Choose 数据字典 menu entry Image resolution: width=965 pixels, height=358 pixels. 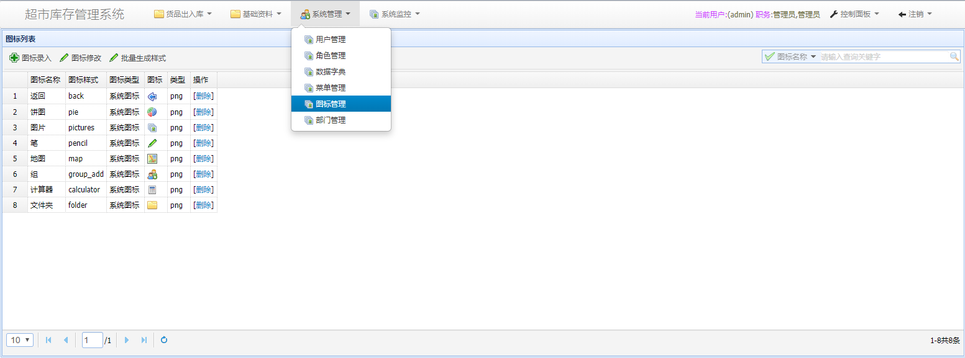pyautogui.click(x=341, y=72)
